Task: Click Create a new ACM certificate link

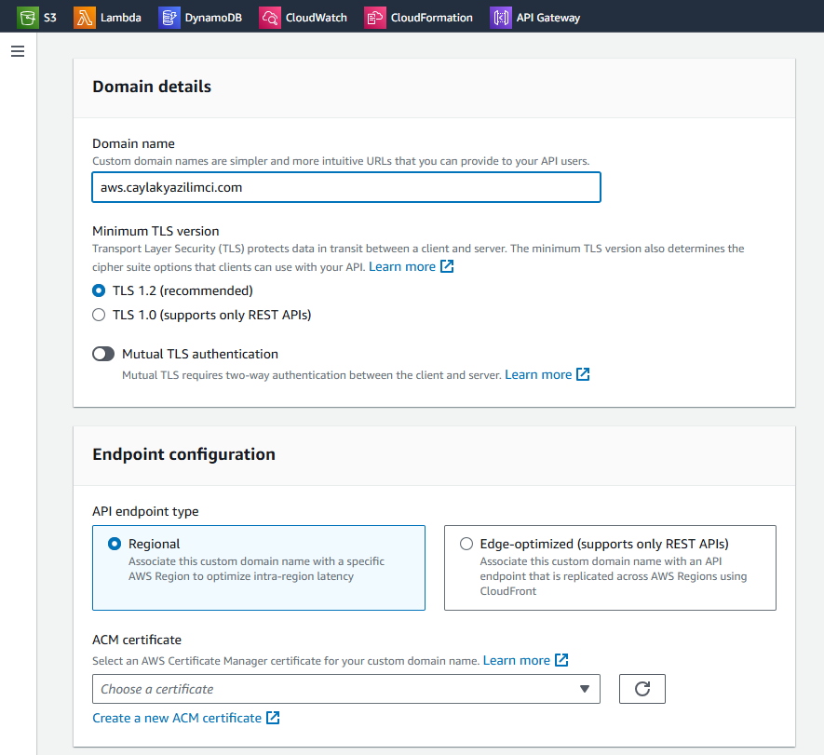Action: point(177,718)
